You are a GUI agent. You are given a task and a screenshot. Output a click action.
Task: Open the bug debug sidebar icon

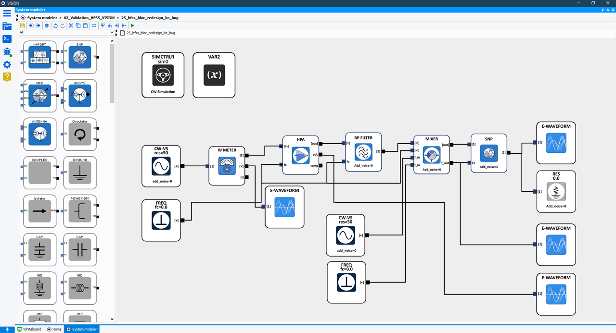tap(7, 52)
